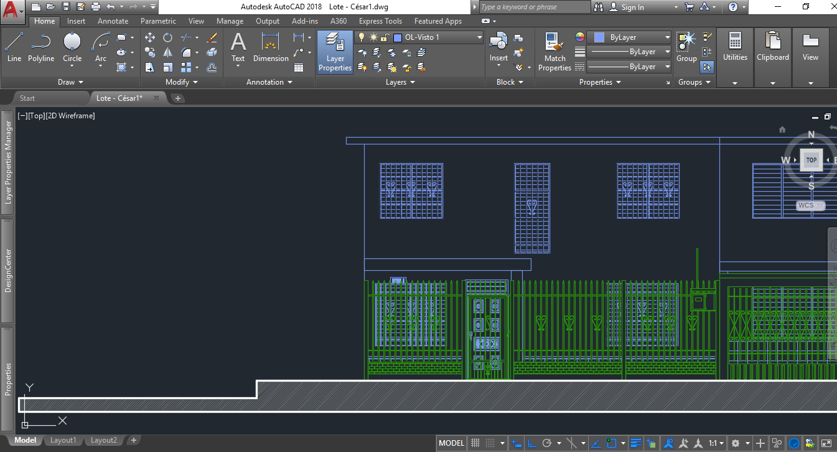Expand the Modify panel
Screen dimensions: 837x452
coord(182,82)
